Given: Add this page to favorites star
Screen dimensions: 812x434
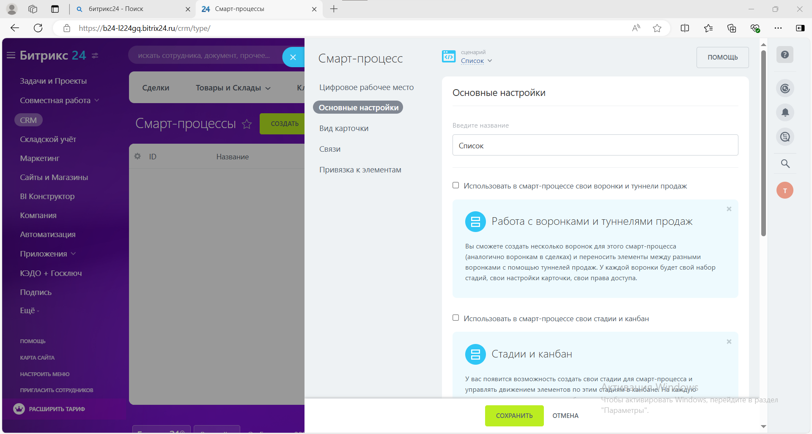Looking at the screenshot, I should pos(657,28).
